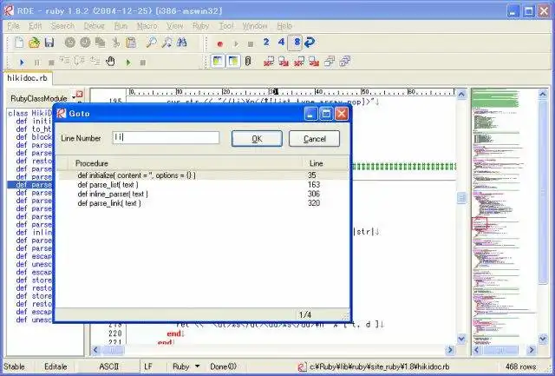
Task: Click the hand breakpoint icon
Action: tap(110, 62)
